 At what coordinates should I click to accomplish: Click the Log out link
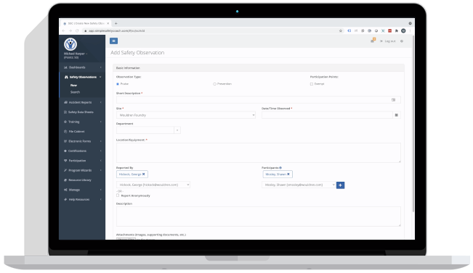[x=390, y=41]
